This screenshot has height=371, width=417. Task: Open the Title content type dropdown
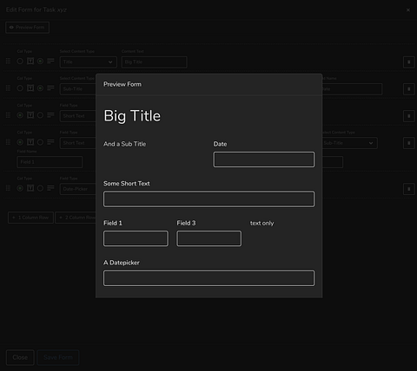[x=89, y=62]
